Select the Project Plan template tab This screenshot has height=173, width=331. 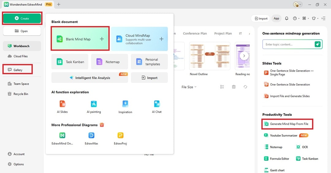pyautogui.click(x=223, y=33)
